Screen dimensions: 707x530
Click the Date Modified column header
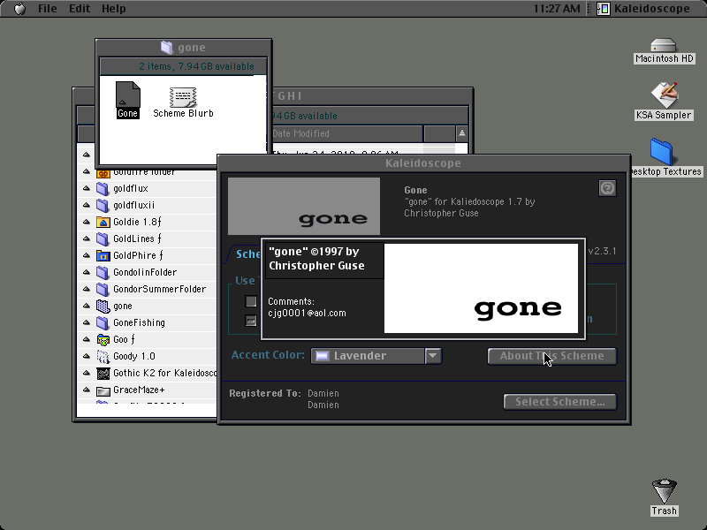[347, 133]
